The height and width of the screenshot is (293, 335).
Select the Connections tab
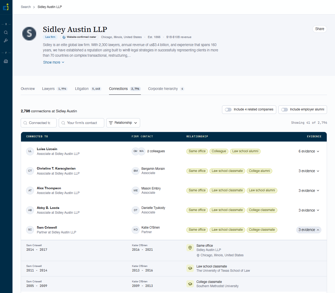coord(125,89)
